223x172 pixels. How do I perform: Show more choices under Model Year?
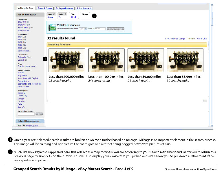[24, 51]
